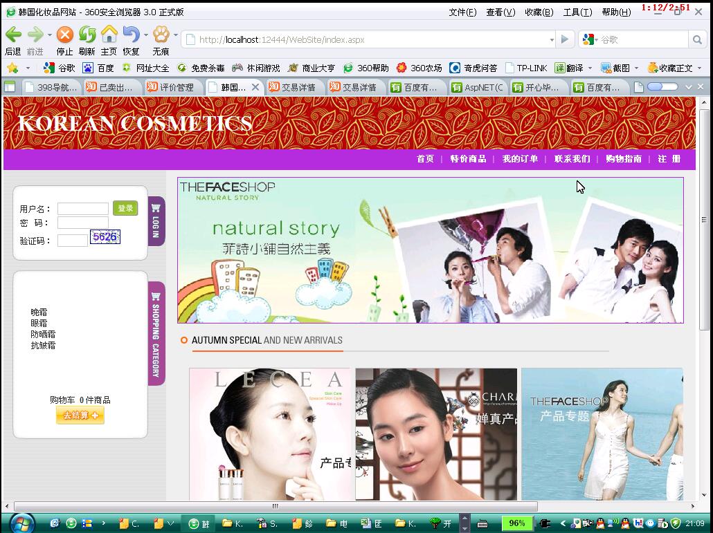Refresh the page with 刷新 icon
The height and width of the screenshot is (533, 713).
pos(87,35)
